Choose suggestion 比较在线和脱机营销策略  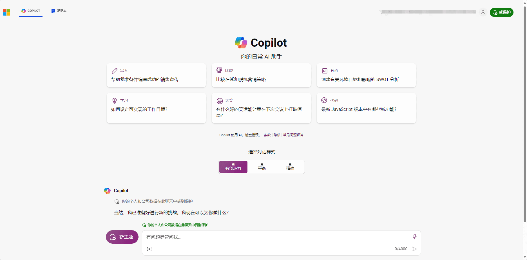click(x=241, y=80)
